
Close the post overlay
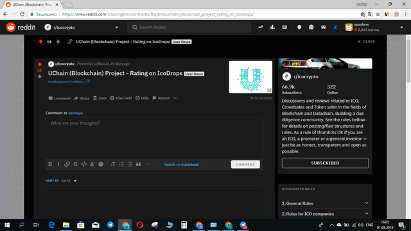coord(366,42)
